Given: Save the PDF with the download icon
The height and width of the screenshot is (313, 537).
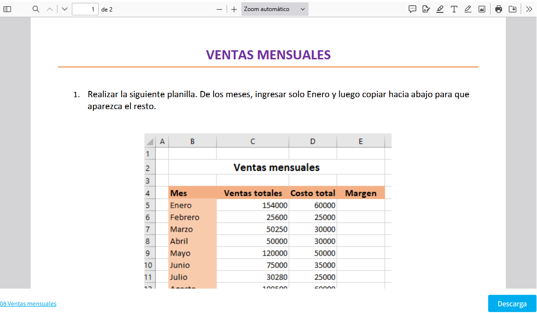Looking at the screenshot, I should (x=513, y=9).
